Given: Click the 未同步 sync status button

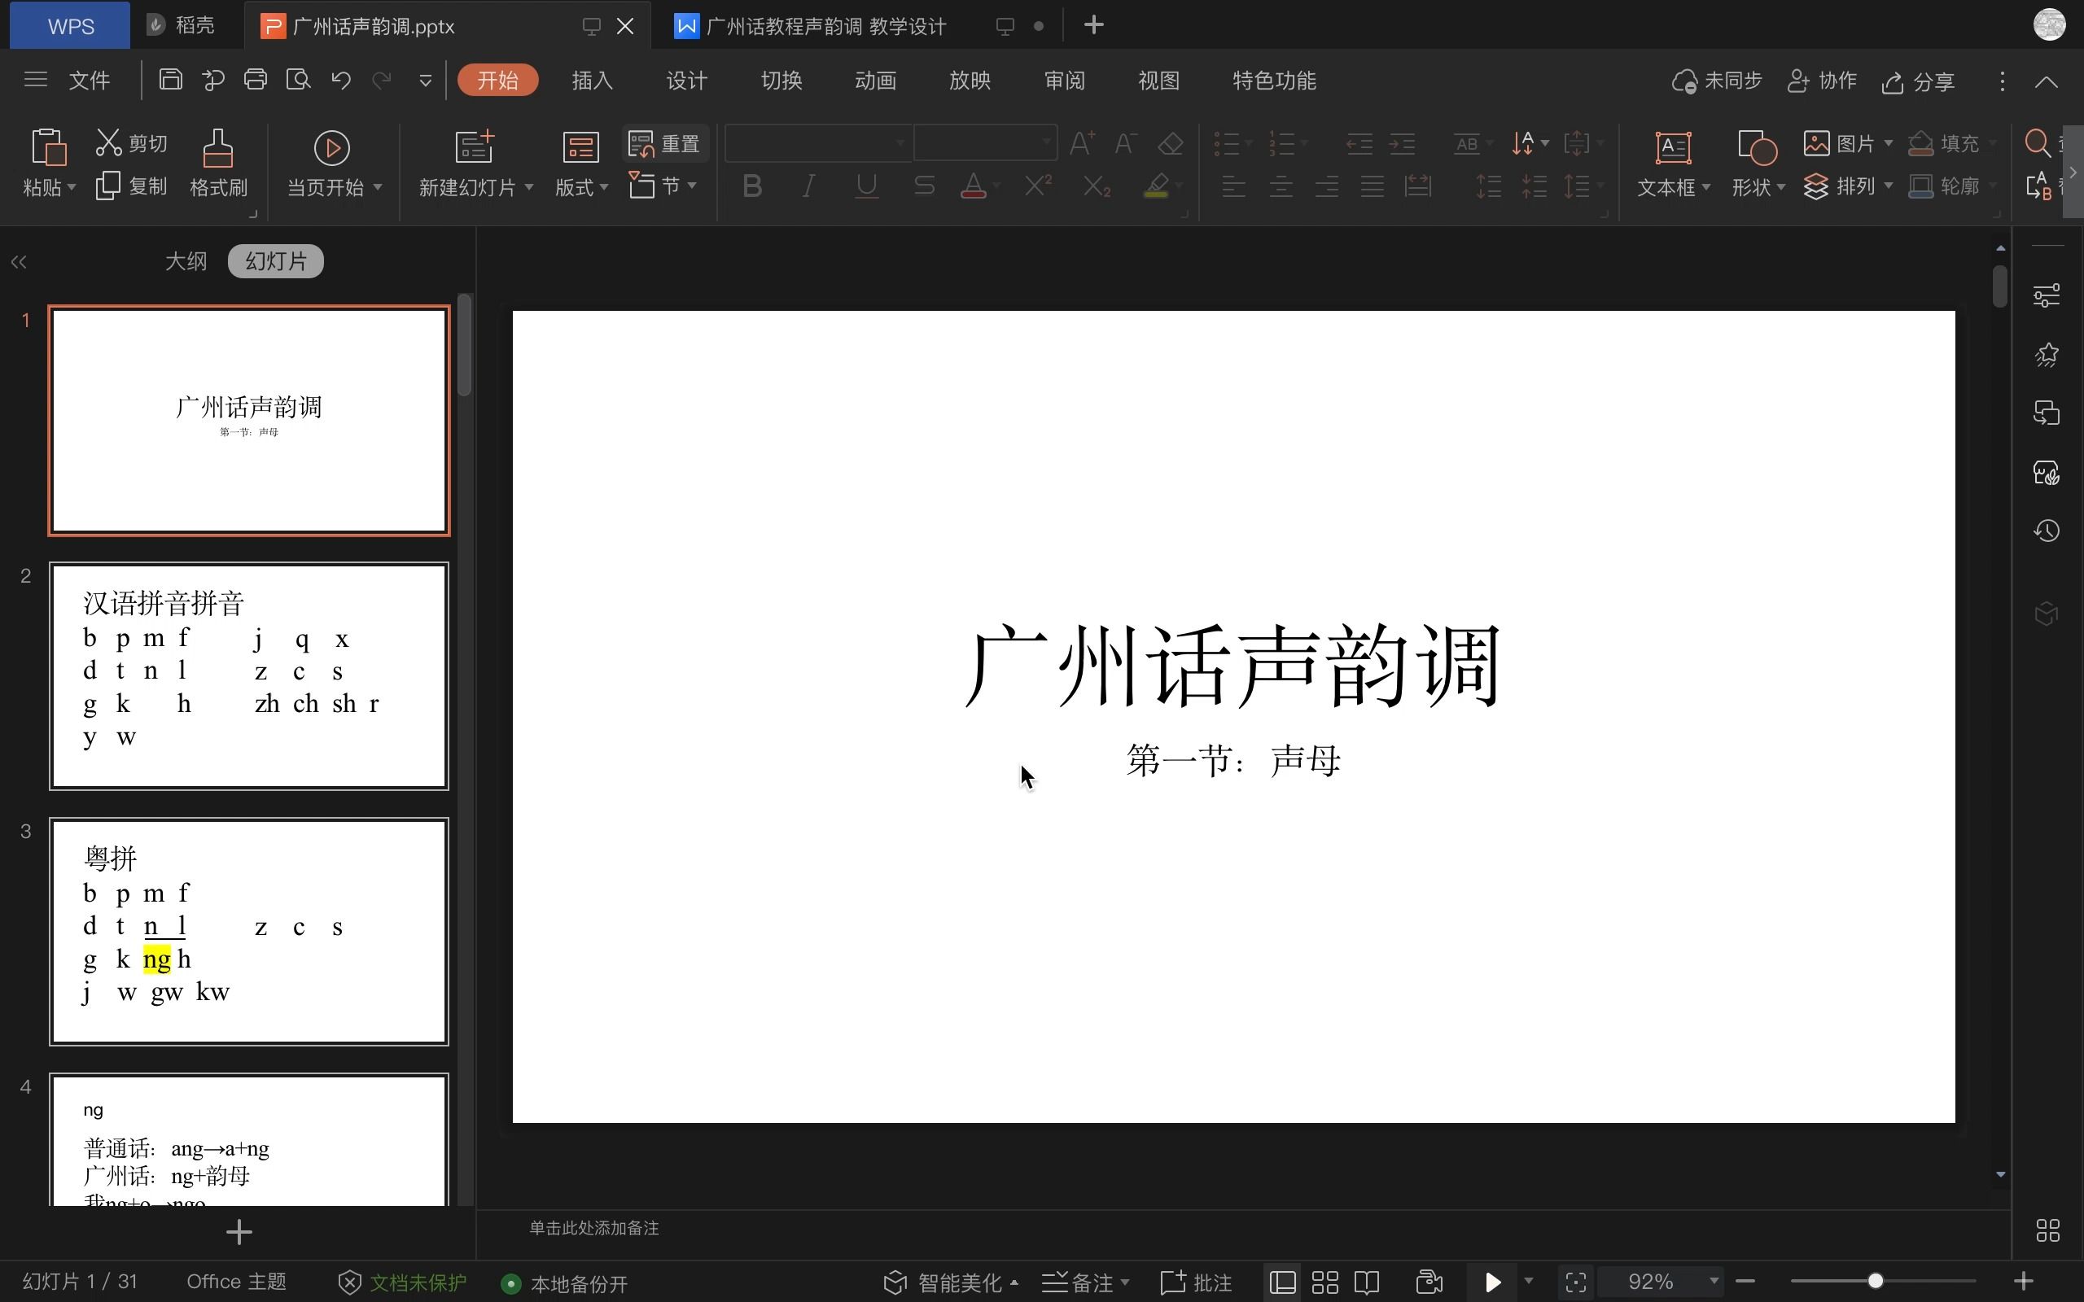Looking at the screenshot, I should click(1717, 81).
